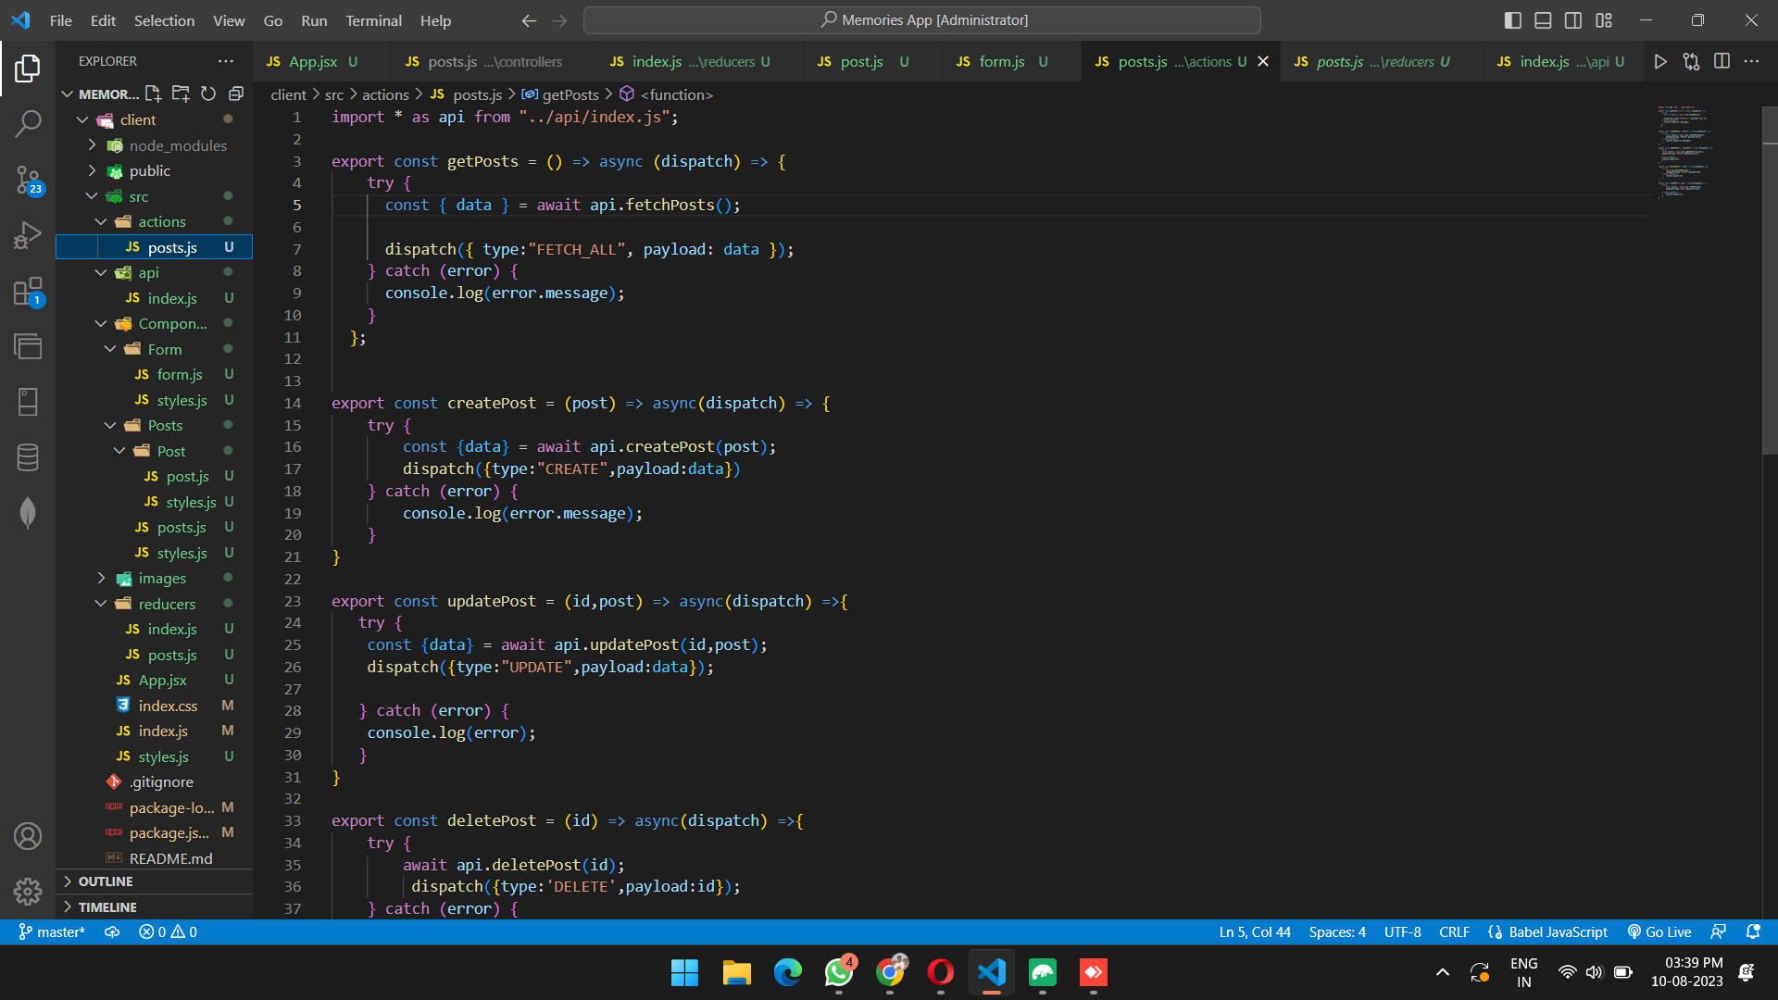Open WhatsApp from the taskbar
The height and width of the screenshot is (1000, 1778).
[x=839, y=973]
